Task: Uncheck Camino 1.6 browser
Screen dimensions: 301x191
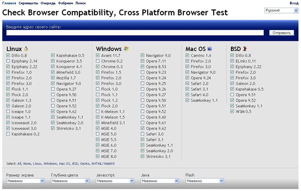Action: click(187, 56)
